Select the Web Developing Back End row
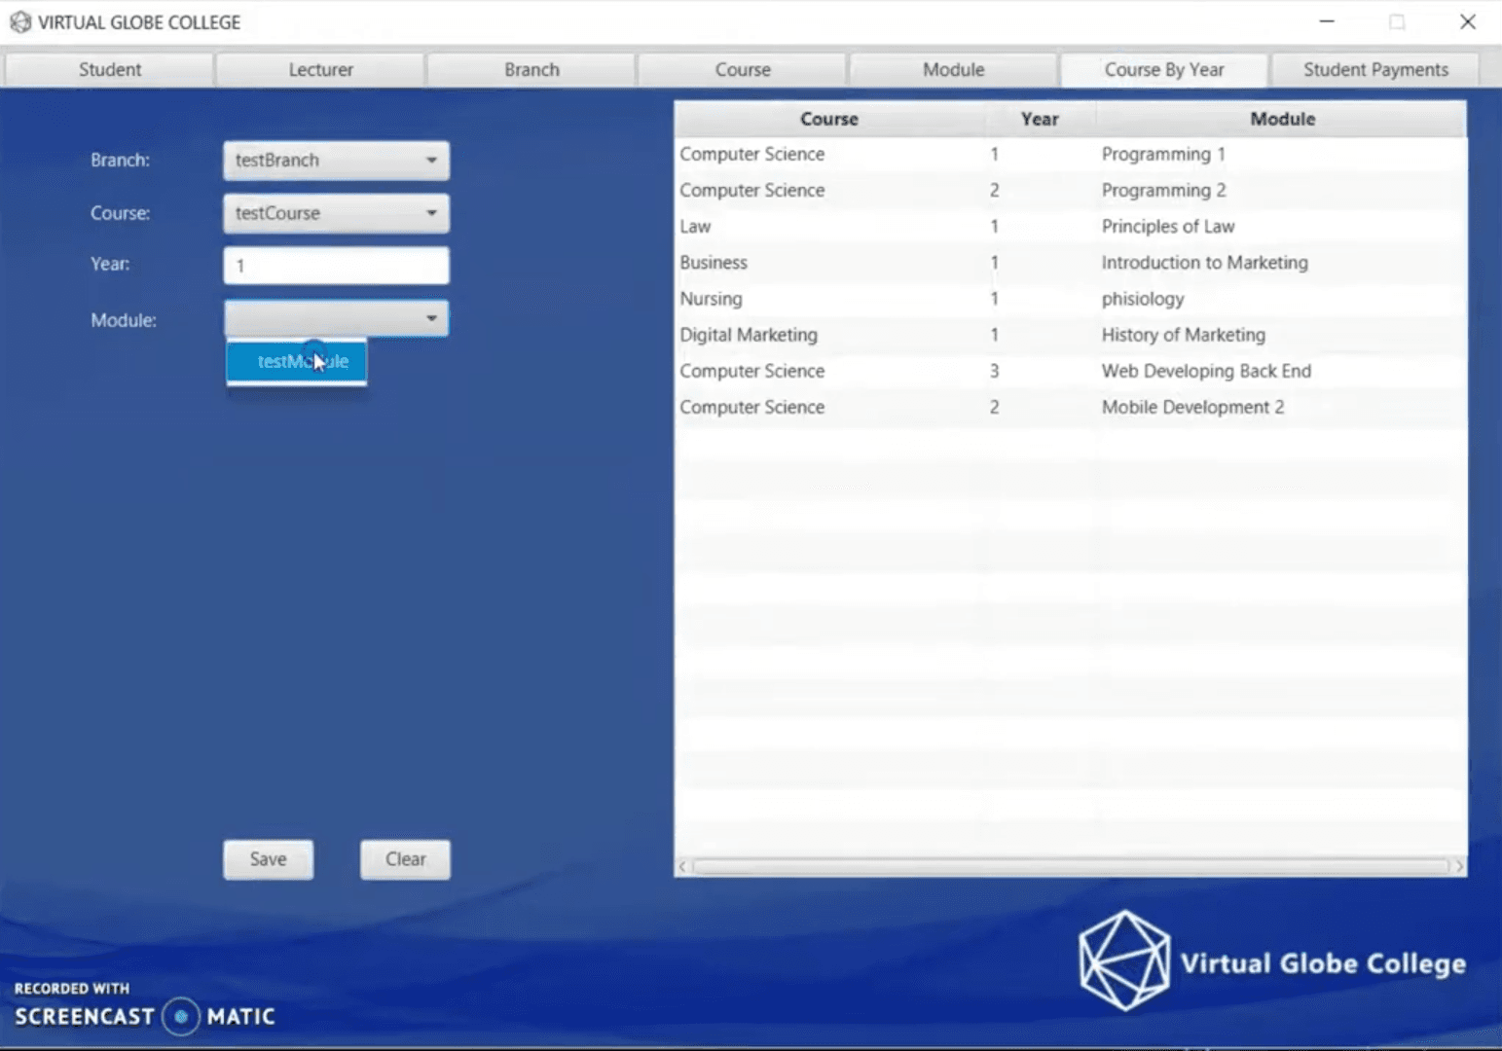 [1069, 371]
